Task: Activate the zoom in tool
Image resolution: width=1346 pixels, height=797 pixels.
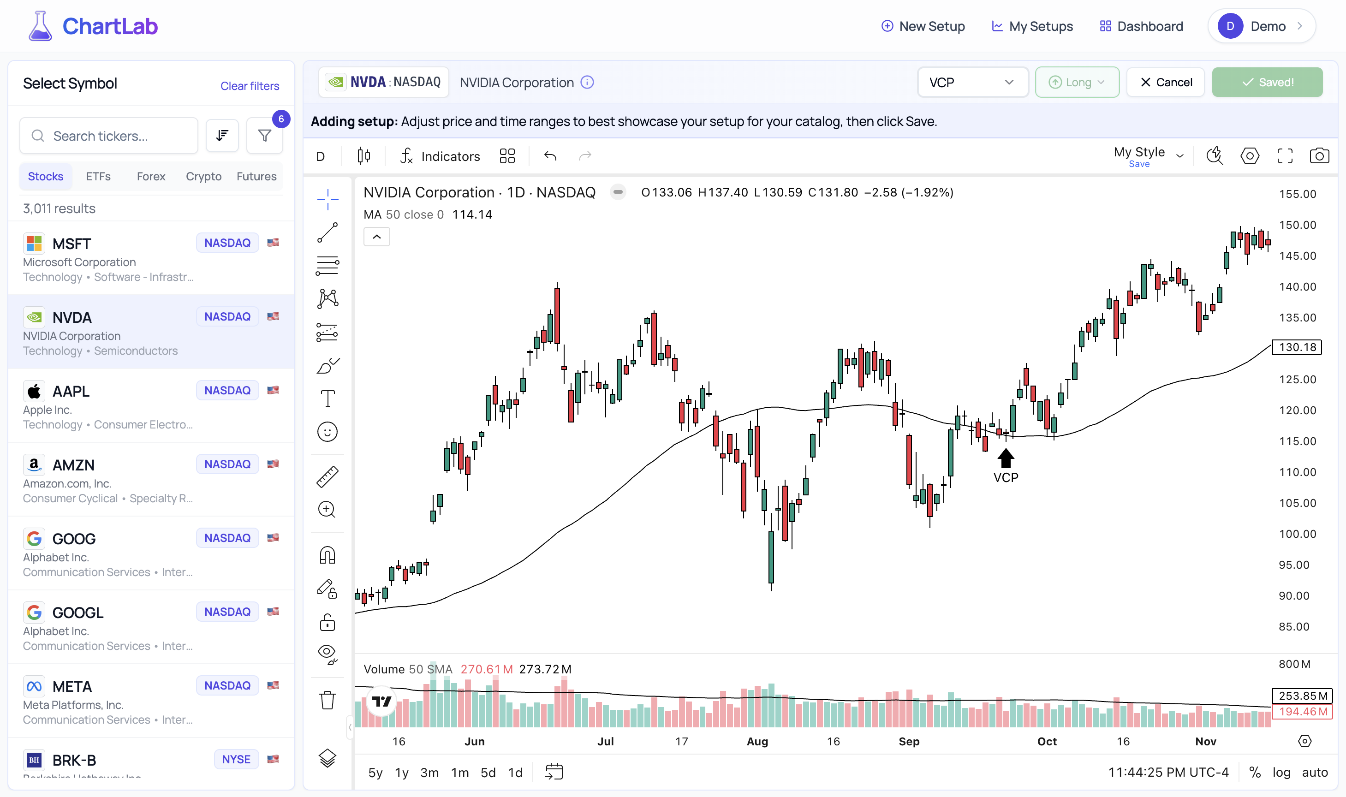Action: (x=327, y=509)
